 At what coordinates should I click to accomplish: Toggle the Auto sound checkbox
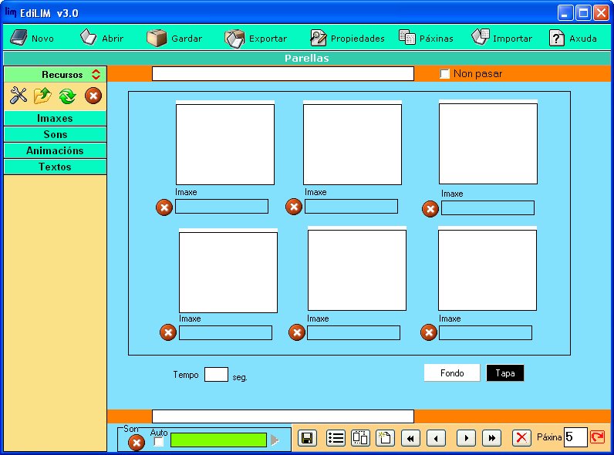pyautogui.click(x=159, y=442)
